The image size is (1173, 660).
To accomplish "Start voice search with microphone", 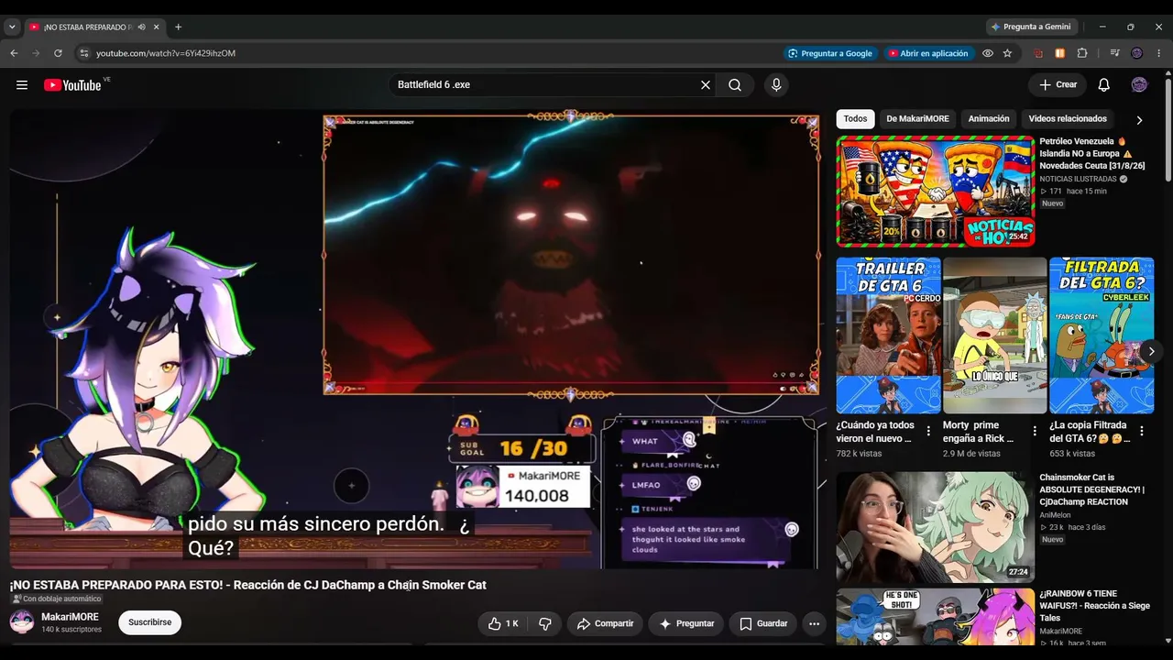I will pos(776,85).
